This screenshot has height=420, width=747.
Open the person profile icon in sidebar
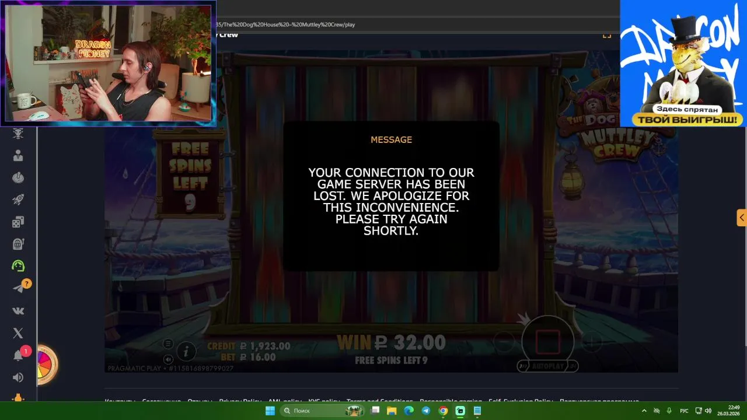[x=18, y=156]
